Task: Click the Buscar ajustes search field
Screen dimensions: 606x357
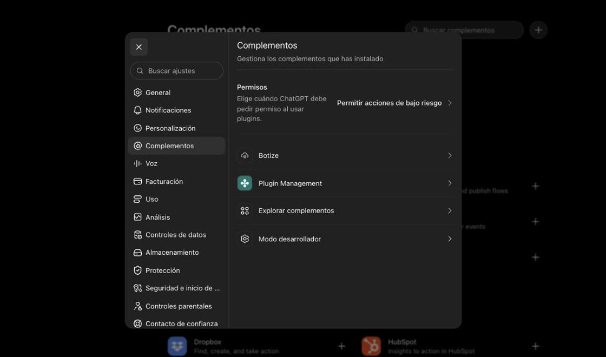Action: coord(176,71)
